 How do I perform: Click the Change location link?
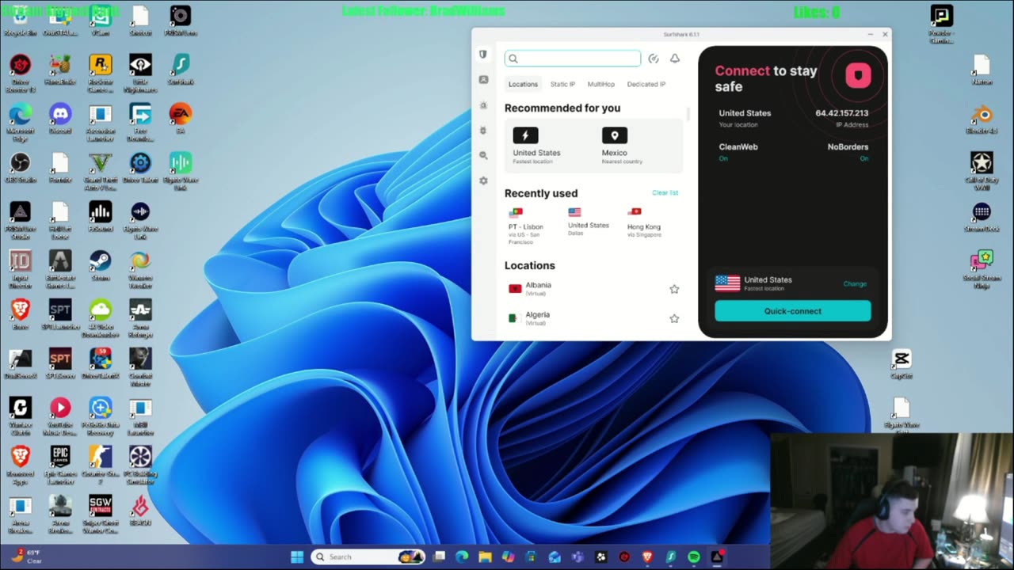coord(855,283)
